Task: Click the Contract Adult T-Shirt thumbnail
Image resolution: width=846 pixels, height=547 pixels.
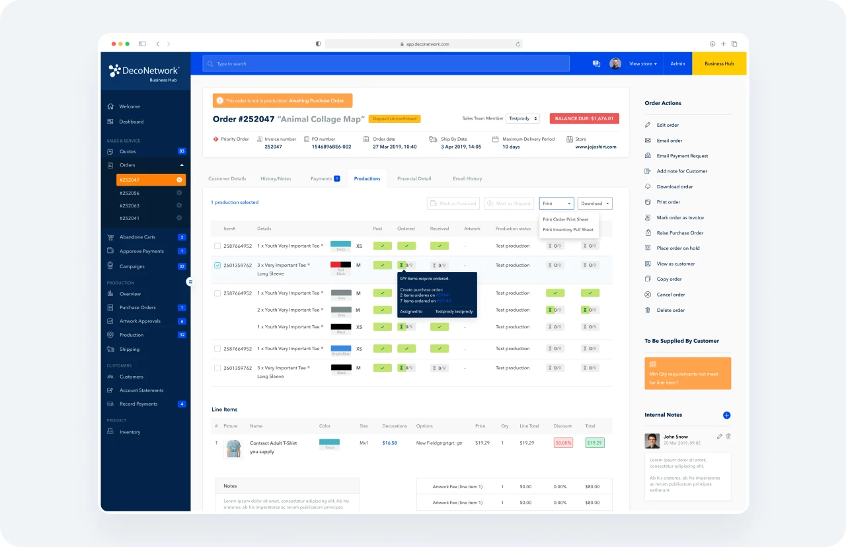Action: (233, 449)
